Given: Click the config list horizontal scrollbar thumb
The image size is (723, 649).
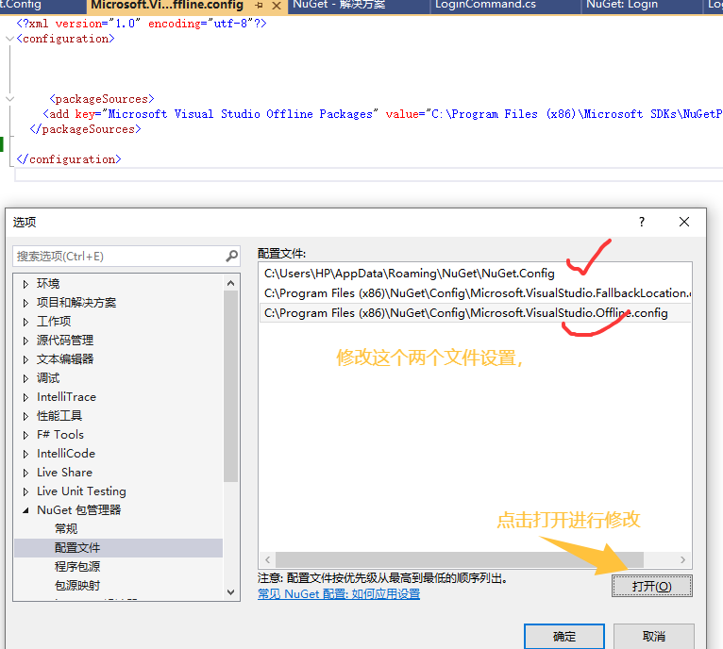Looking at the screenshot, I should tap(460, 559).
